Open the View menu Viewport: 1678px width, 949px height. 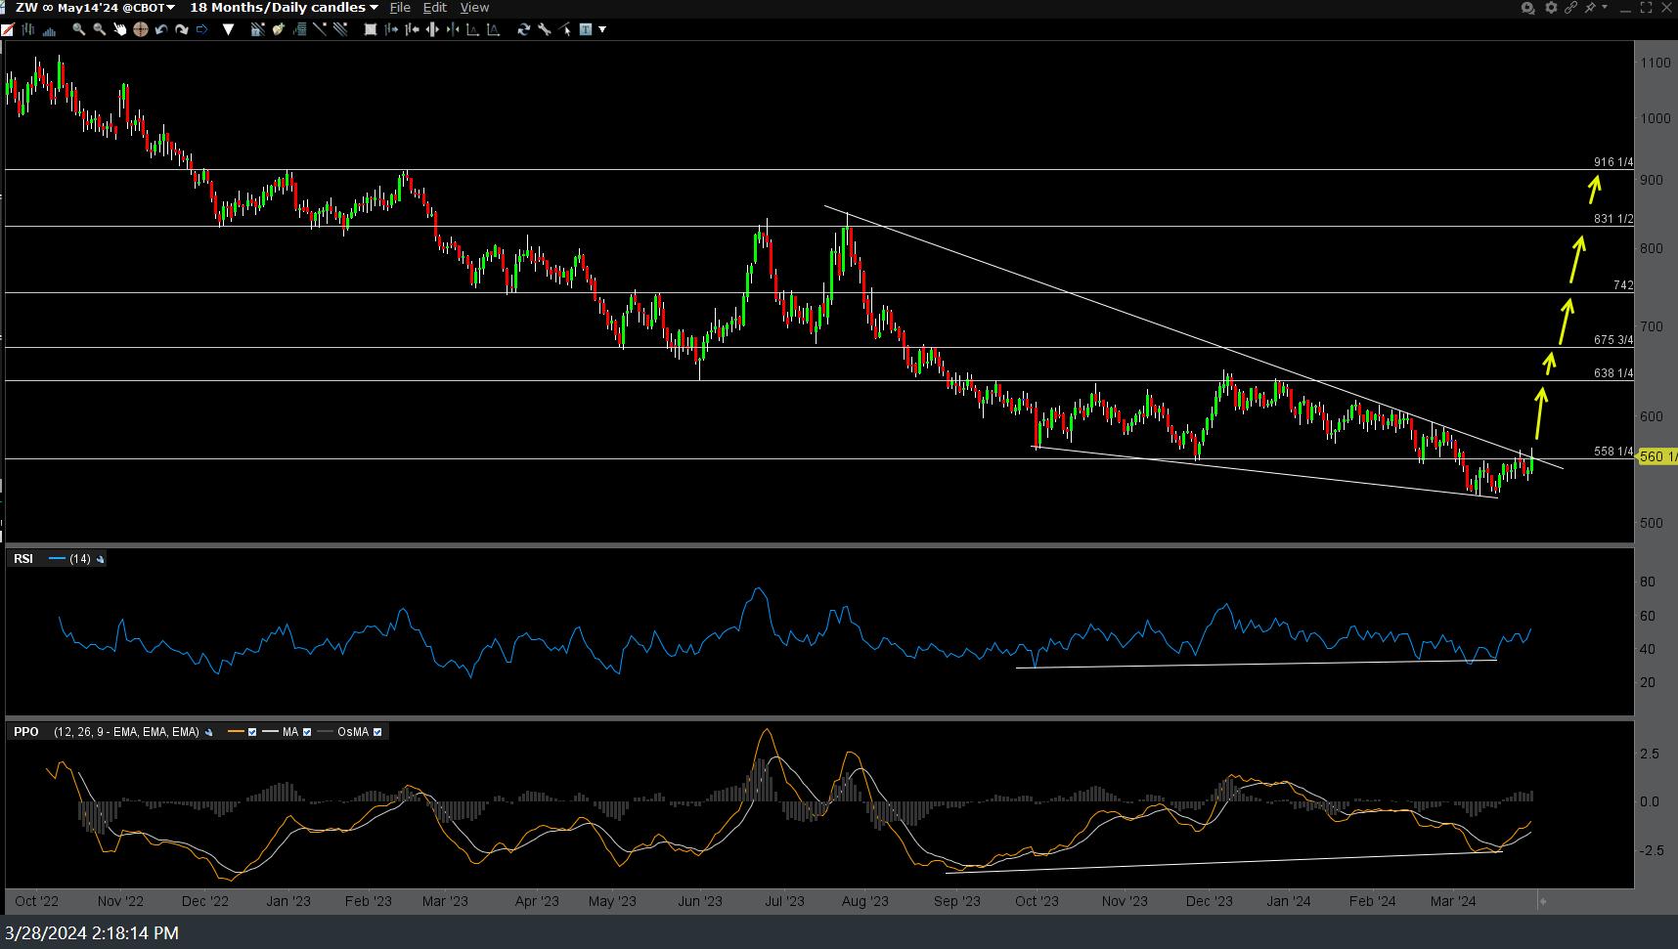pyautogui.click(x=474, y=7)
